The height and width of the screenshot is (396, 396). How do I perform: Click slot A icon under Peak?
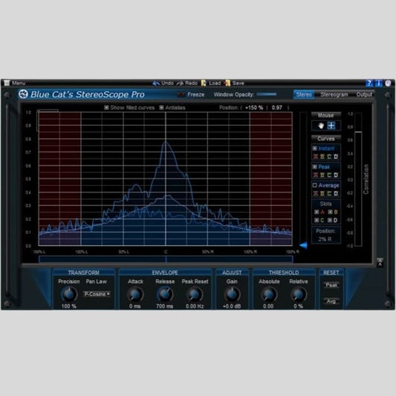tap(316, 175)
